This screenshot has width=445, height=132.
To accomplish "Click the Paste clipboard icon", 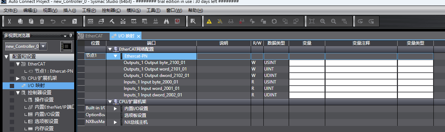I will tap(31, 22).
